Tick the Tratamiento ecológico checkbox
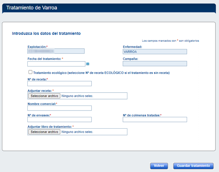 [x=30, y=72]
